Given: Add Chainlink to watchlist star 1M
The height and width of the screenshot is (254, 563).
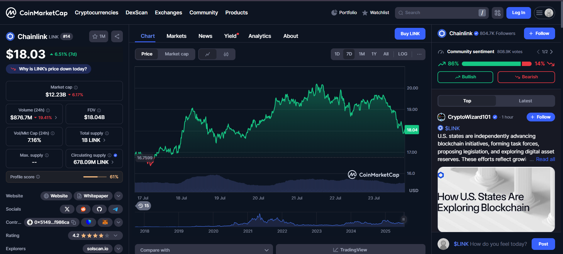Looking at the screenshot, I should coord(99,36).
